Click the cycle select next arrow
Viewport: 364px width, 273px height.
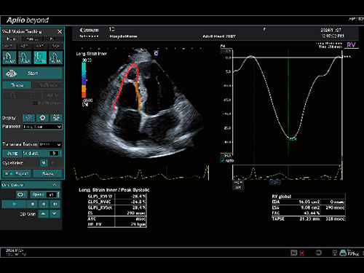(52, 163)
